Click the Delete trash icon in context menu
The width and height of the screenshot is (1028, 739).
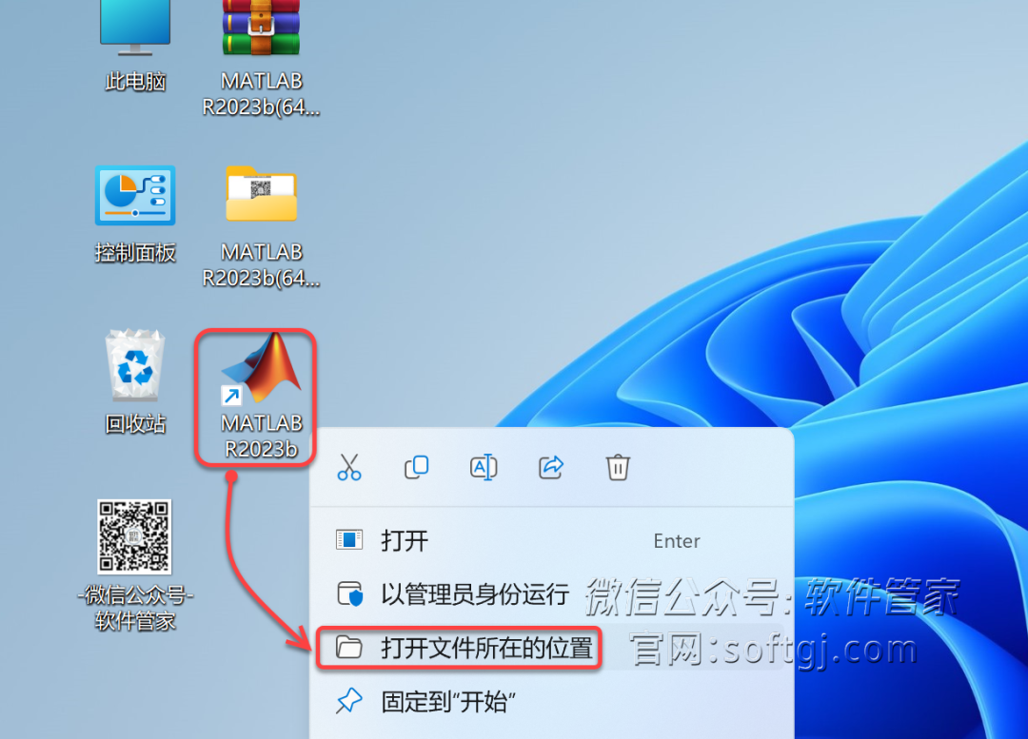618,468
